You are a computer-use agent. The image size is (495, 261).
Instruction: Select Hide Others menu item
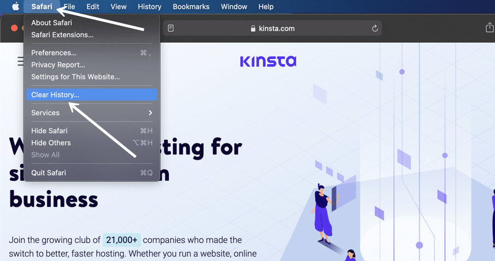(x=51, y=143)
